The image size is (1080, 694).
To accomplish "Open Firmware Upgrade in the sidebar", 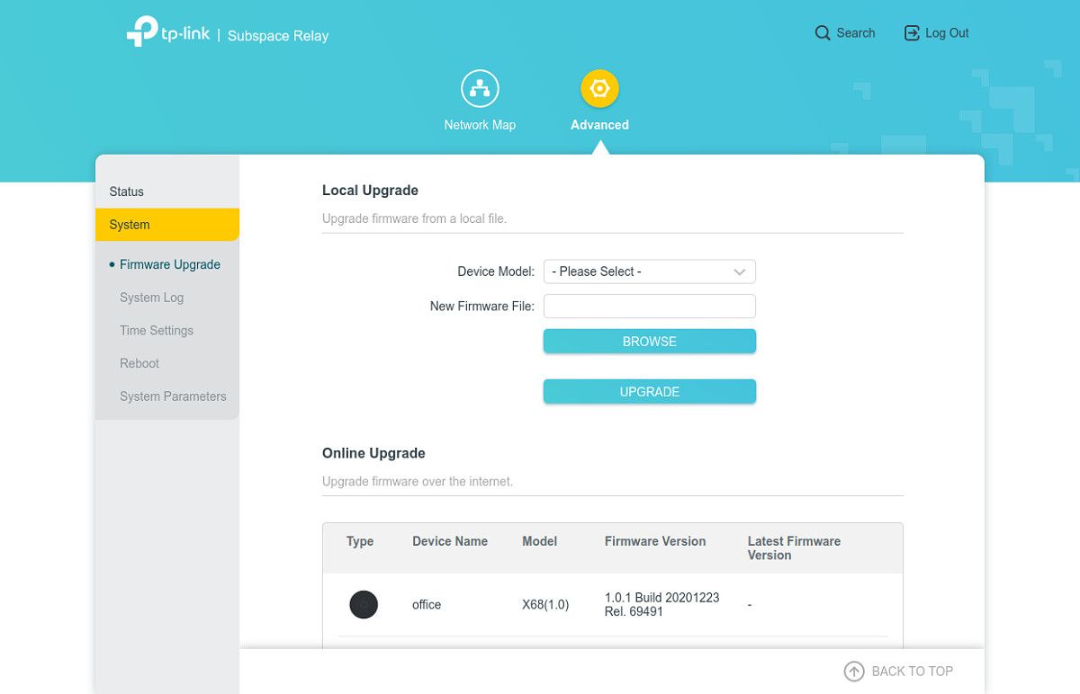I will (x=170, y=264).
